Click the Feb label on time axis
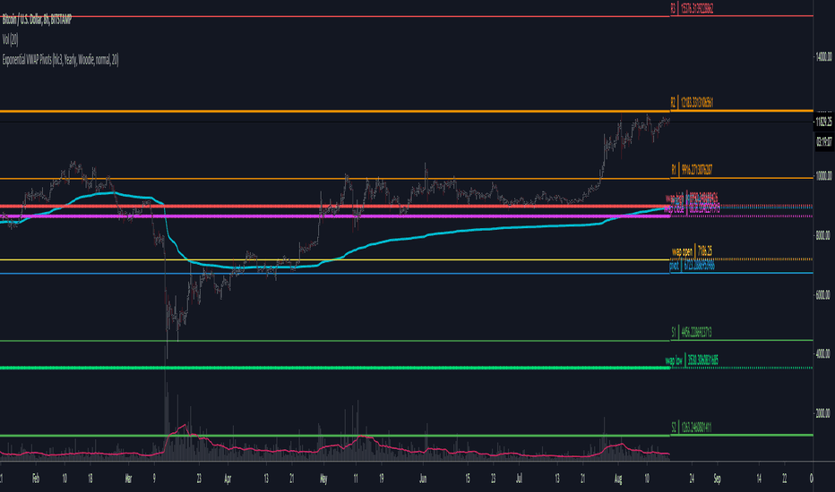This screenshot has width=835, height=492. (x=36, y=479)
